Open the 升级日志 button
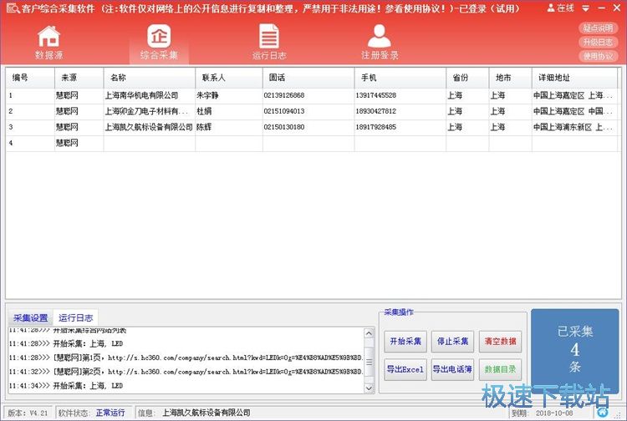This screenshot has width=627, height=421. tap(599, 42)
